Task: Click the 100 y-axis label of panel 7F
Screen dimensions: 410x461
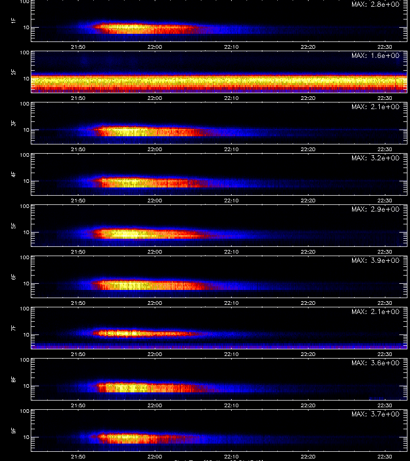Action: [x=25, y=309]
